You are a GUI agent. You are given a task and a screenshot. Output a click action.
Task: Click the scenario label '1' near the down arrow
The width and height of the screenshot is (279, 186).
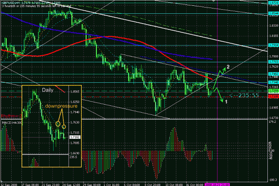[226, 102]
